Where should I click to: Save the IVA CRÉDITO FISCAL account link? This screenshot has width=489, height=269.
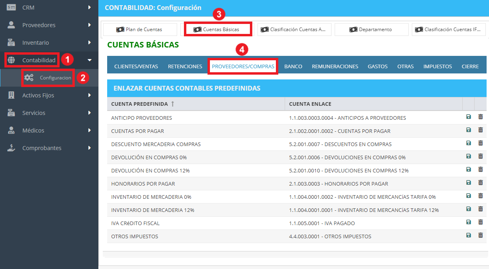coord(469,222)
